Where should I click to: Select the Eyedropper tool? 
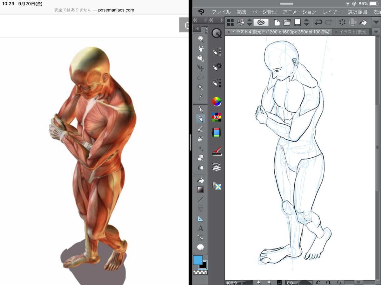point(200,97)
